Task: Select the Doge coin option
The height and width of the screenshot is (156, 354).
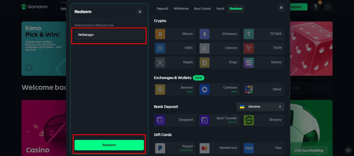Action: [219, 62]
